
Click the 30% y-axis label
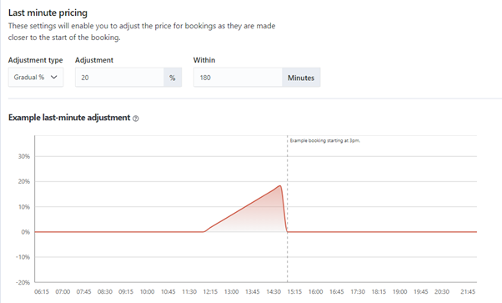coord(24,156)
